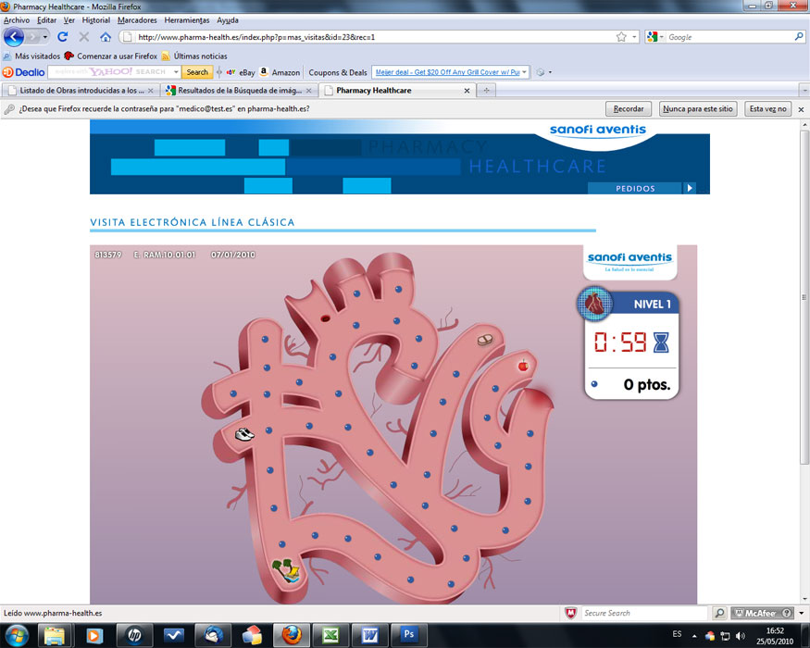Show hidden system tray icons arrow
Image resolution: width=810 pixels, height=648 pixels.
694,636
